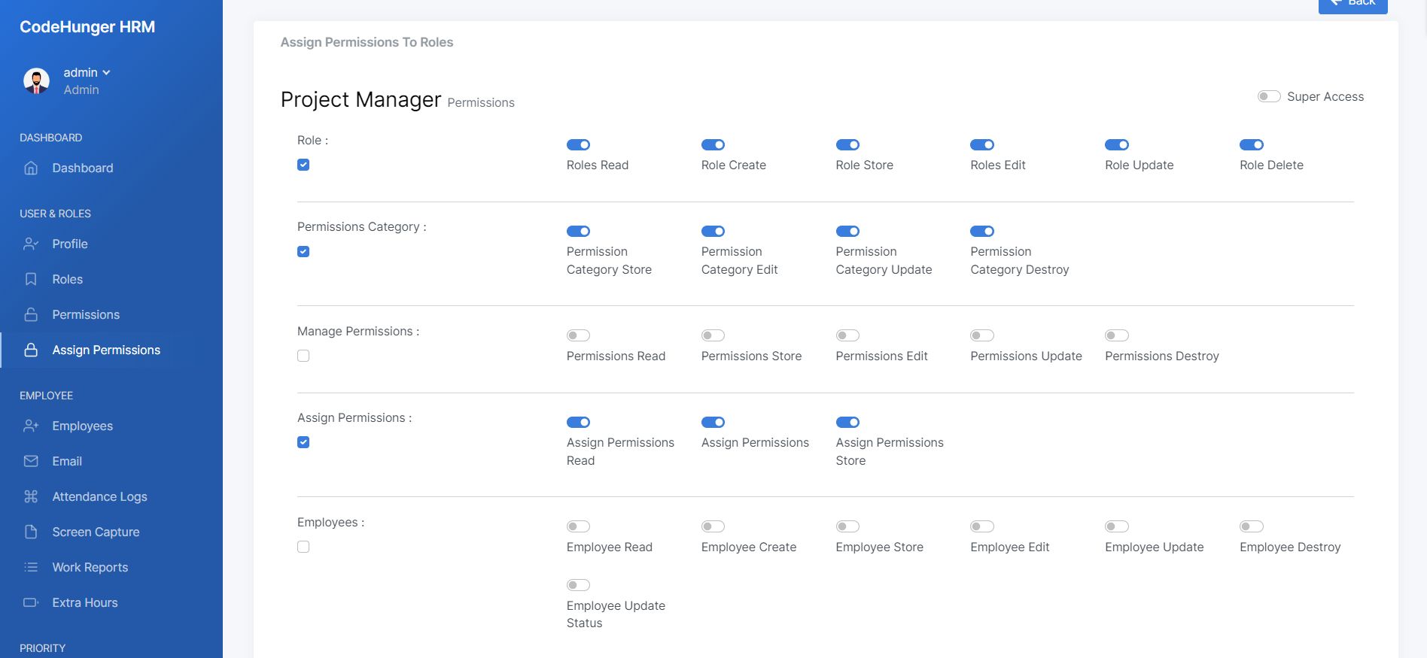Open Work Reports in the sidebar
This screenshot has height=658, width=1427.
click(90, 567)
